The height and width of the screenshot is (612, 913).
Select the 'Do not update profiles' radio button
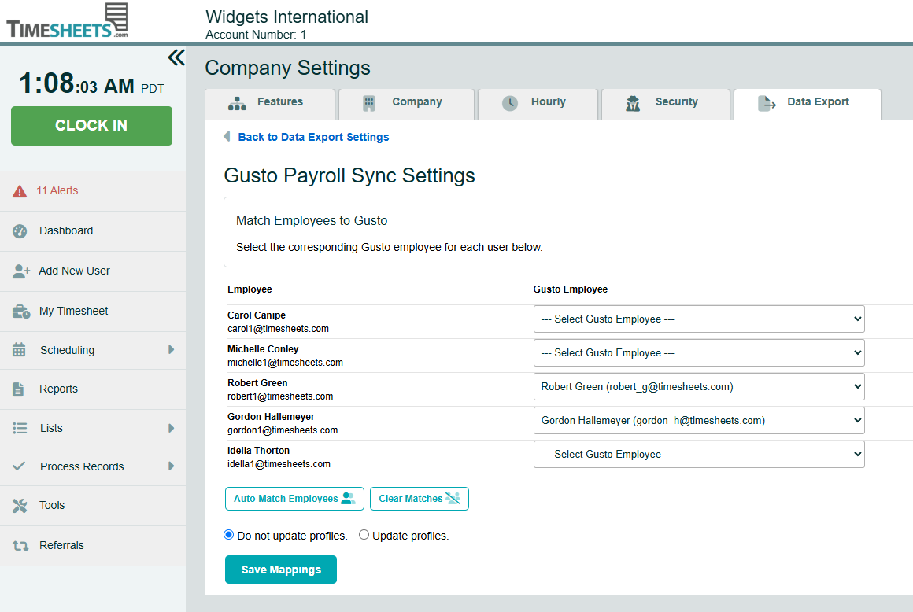click(x=229, y=535)
